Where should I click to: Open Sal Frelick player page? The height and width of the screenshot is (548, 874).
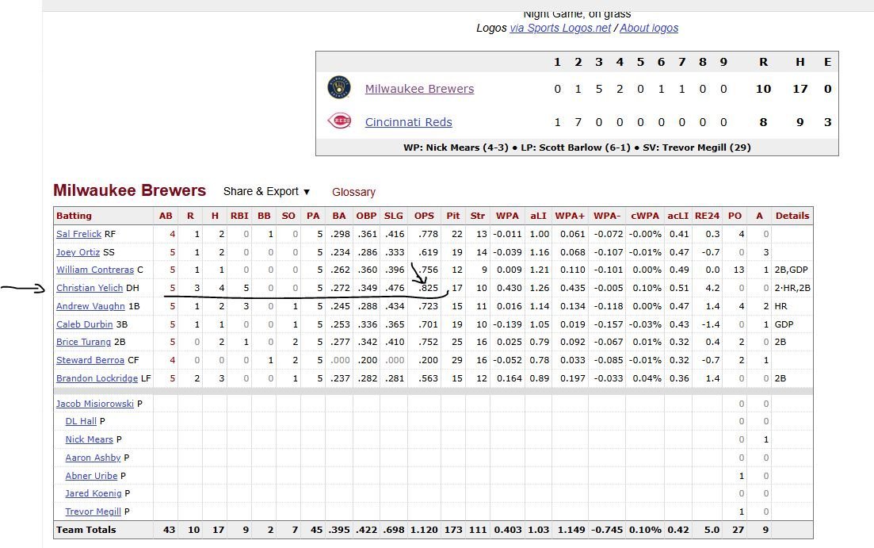coord(78,234)
